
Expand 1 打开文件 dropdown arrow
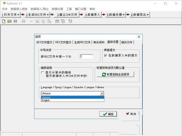[x=19, y=15]
